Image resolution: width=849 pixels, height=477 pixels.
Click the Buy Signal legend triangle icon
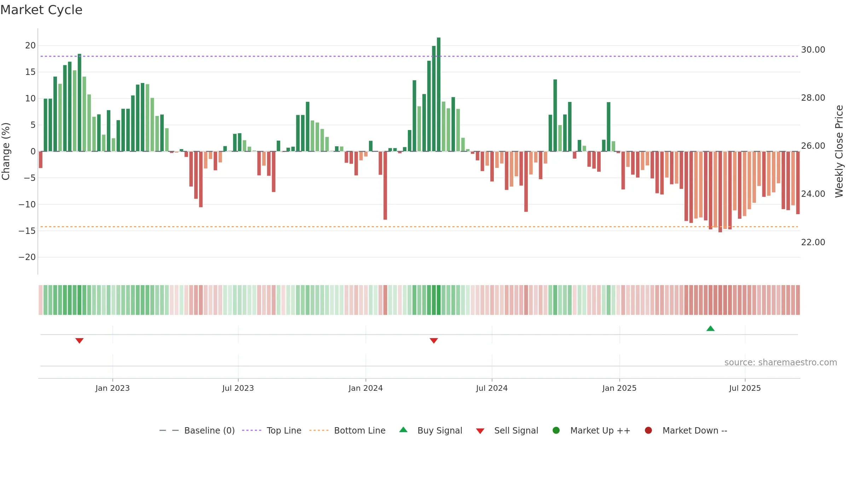click(403, 430)
